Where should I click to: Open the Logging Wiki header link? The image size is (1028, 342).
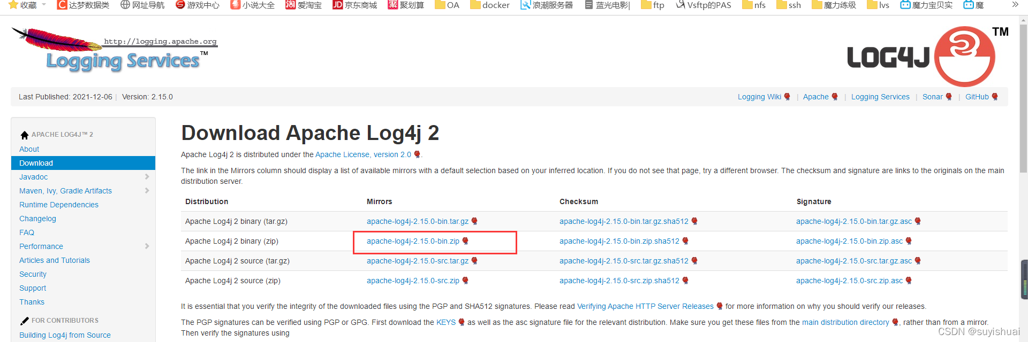(759, 97)
